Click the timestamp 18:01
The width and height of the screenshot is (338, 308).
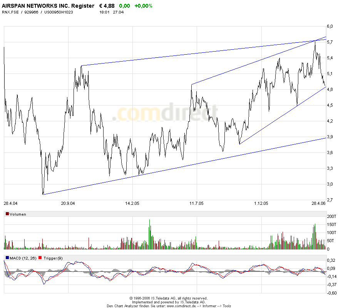coord(104,12)
